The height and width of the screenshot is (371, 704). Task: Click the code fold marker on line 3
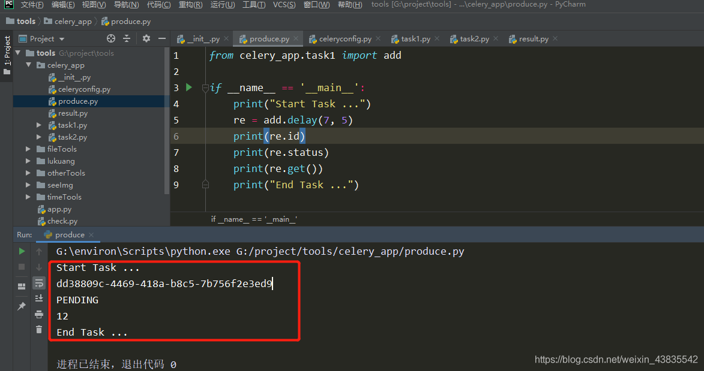(205, 88)
